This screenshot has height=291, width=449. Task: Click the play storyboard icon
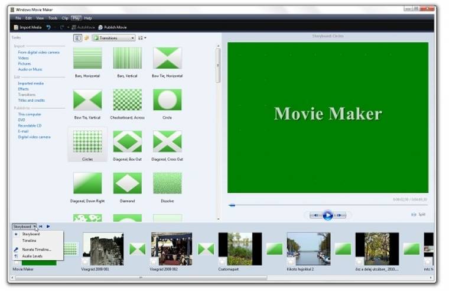(x=48, y=227)
